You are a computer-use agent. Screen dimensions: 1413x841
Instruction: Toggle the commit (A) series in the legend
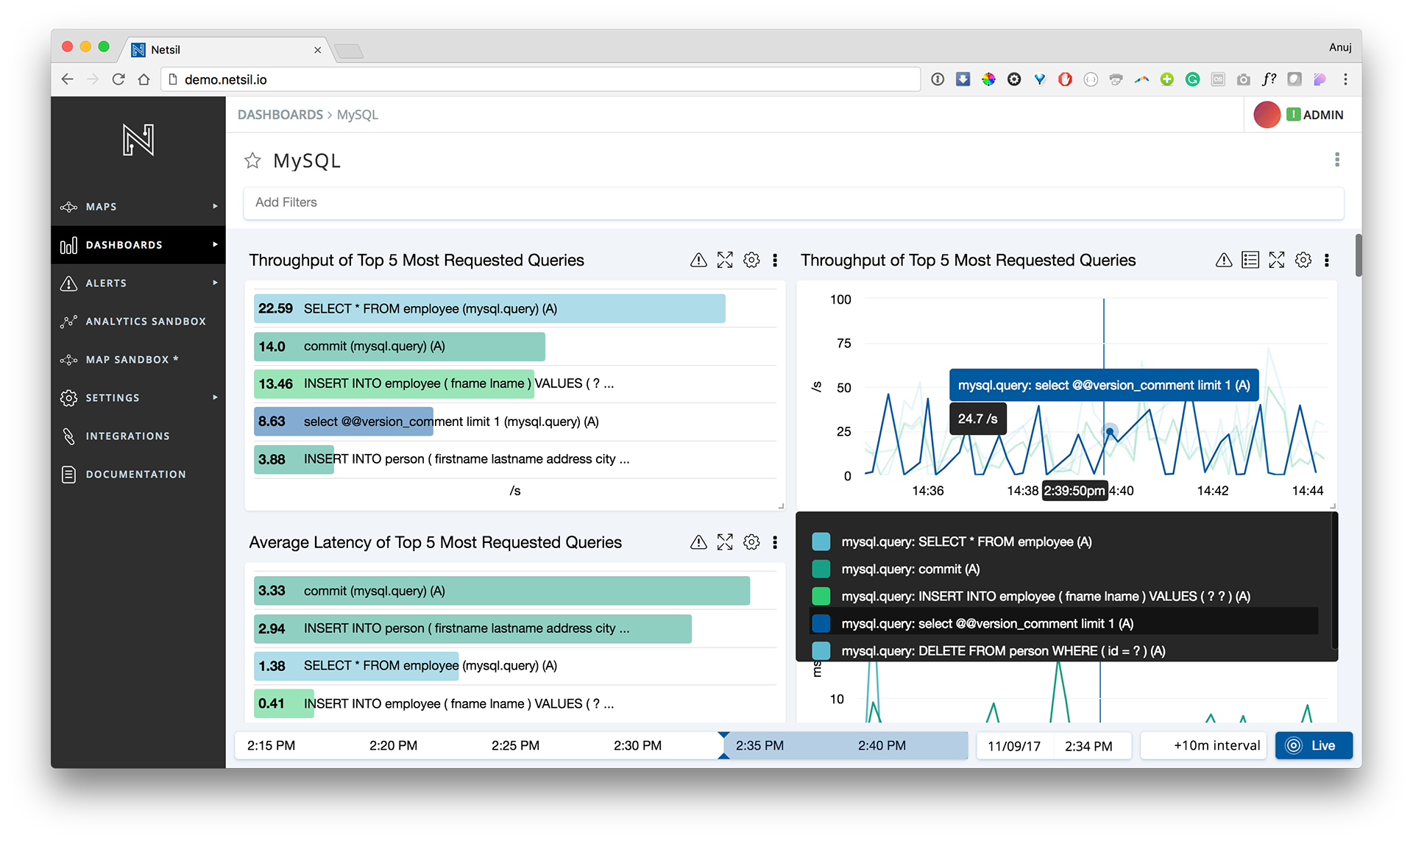pos(910,569)
